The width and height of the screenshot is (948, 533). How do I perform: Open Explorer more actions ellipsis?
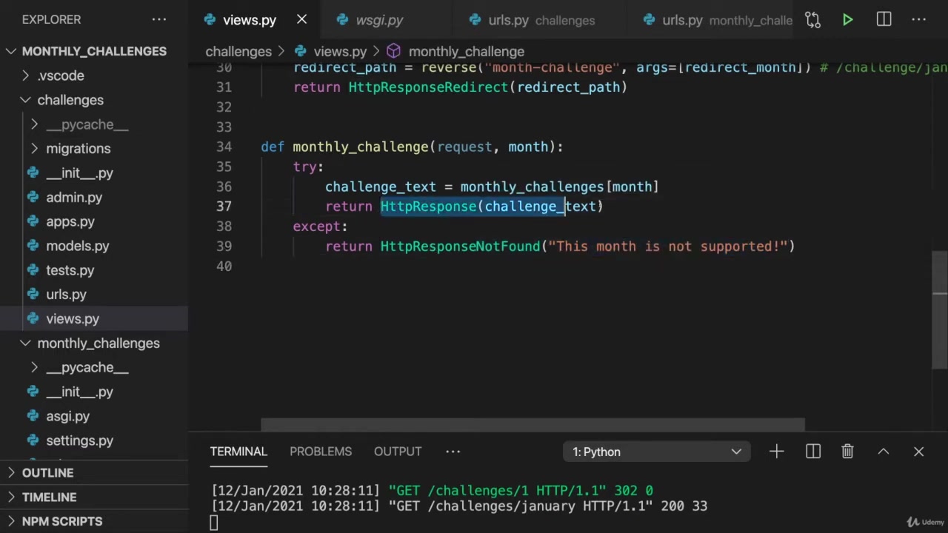tap(159, 20)
